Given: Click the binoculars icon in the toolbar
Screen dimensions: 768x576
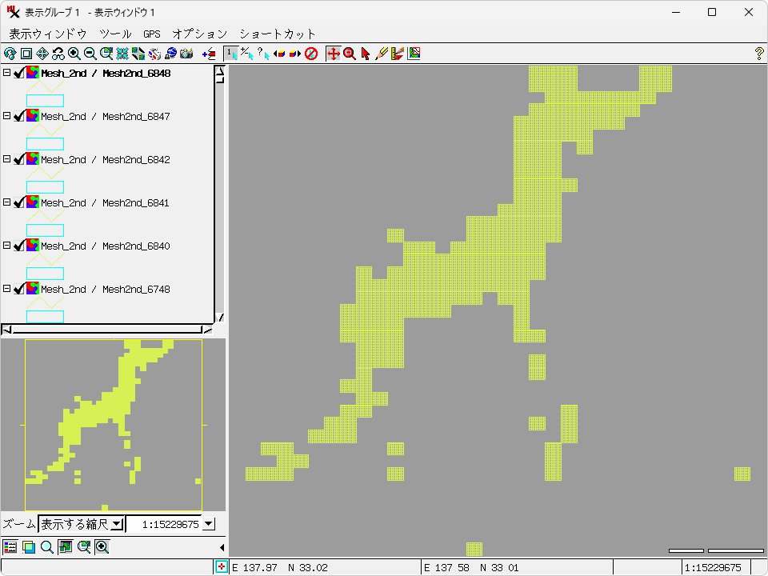Looking at the screenshot, I should [58, 54].
